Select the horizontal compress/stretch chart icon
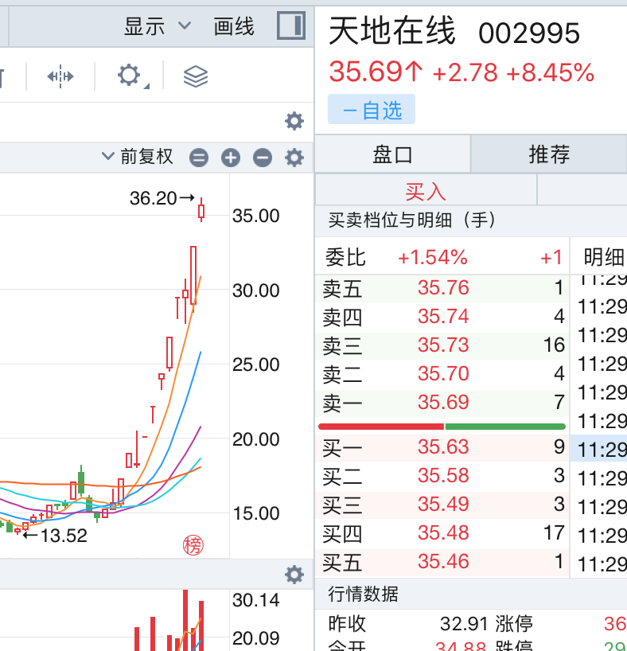627x651 pixels. [x=60, y=76]
